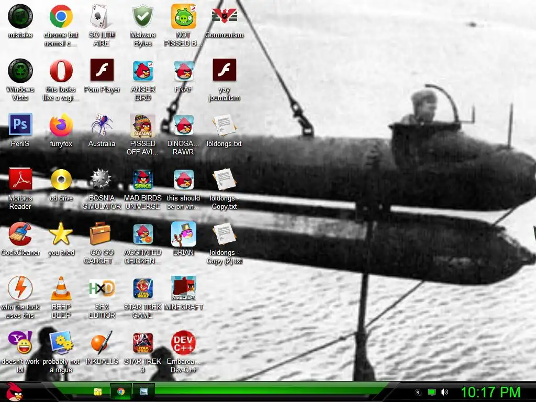Select the 'you tried' star icon
This screenshot has width=536, height=402.
coord(61,233)
